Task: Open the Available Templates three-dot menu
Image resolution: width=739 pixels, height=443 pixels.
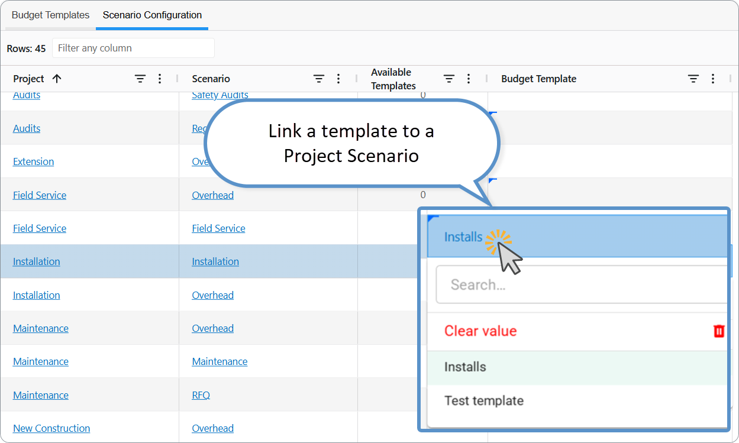Action: tap(469, 79)
